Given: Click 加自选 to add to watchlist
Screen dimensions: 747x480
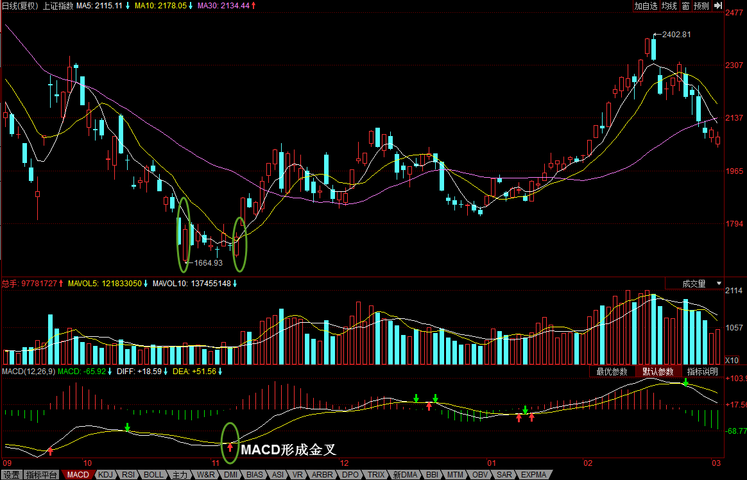Looking at the screenshot, I should (646, 6).
